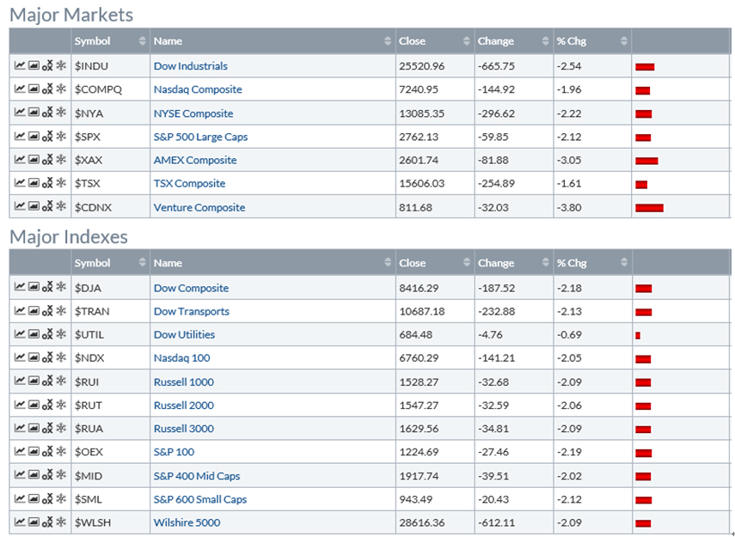Sort Major Indexes by Change column arrows
The width and height of the screenshot is (735, 537).
[x=545, y=264]
